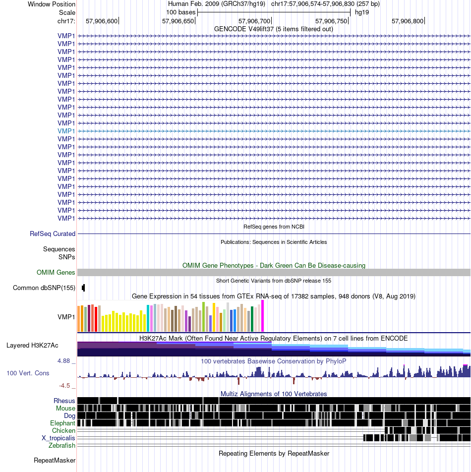Click the GTEx Gene Expression in 54 tissues title
The width and height of the screenshot is (471, 472).
click(274, 296)
